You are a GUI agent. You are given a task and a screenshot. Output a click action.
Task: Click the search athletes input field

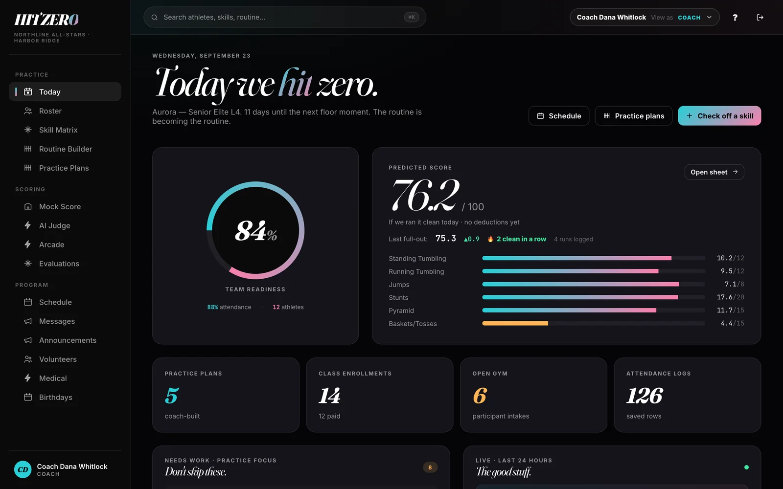[x=285, y=17]
